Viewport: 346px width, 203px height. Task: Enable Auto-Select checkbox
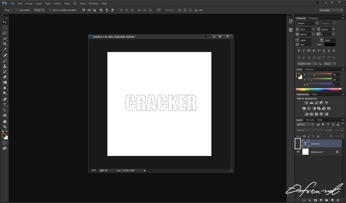17,10
